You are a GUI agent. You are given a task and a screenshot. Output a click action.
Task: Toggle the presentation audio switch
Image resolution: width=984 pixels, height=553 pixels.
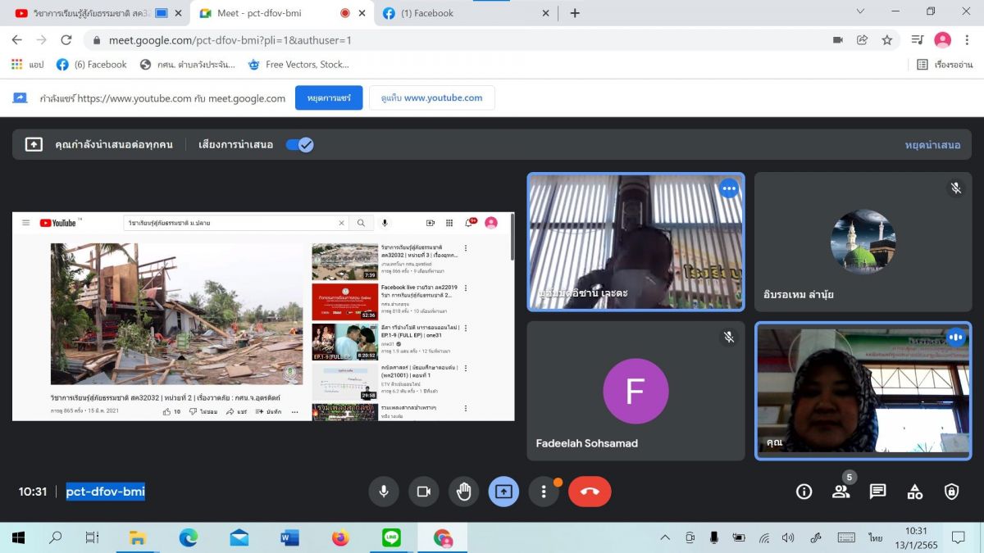(299, 145)
